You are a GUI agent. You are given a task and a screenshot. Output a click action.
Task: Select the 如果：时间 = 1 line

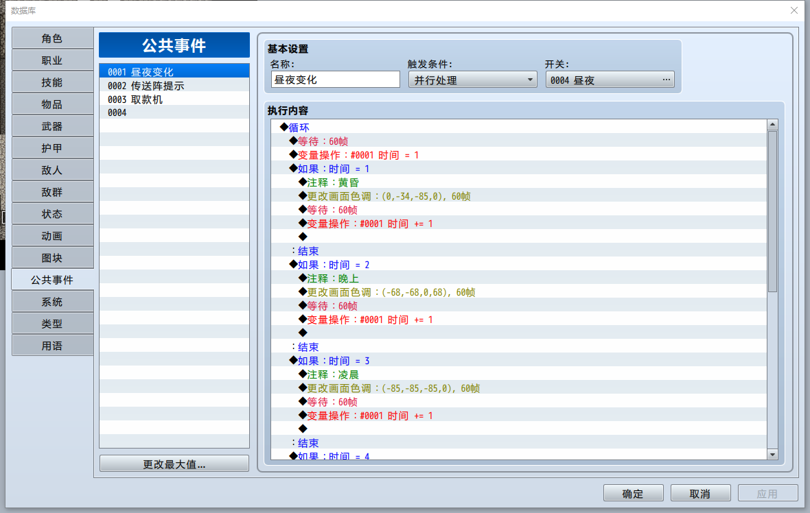coord(519,168)
